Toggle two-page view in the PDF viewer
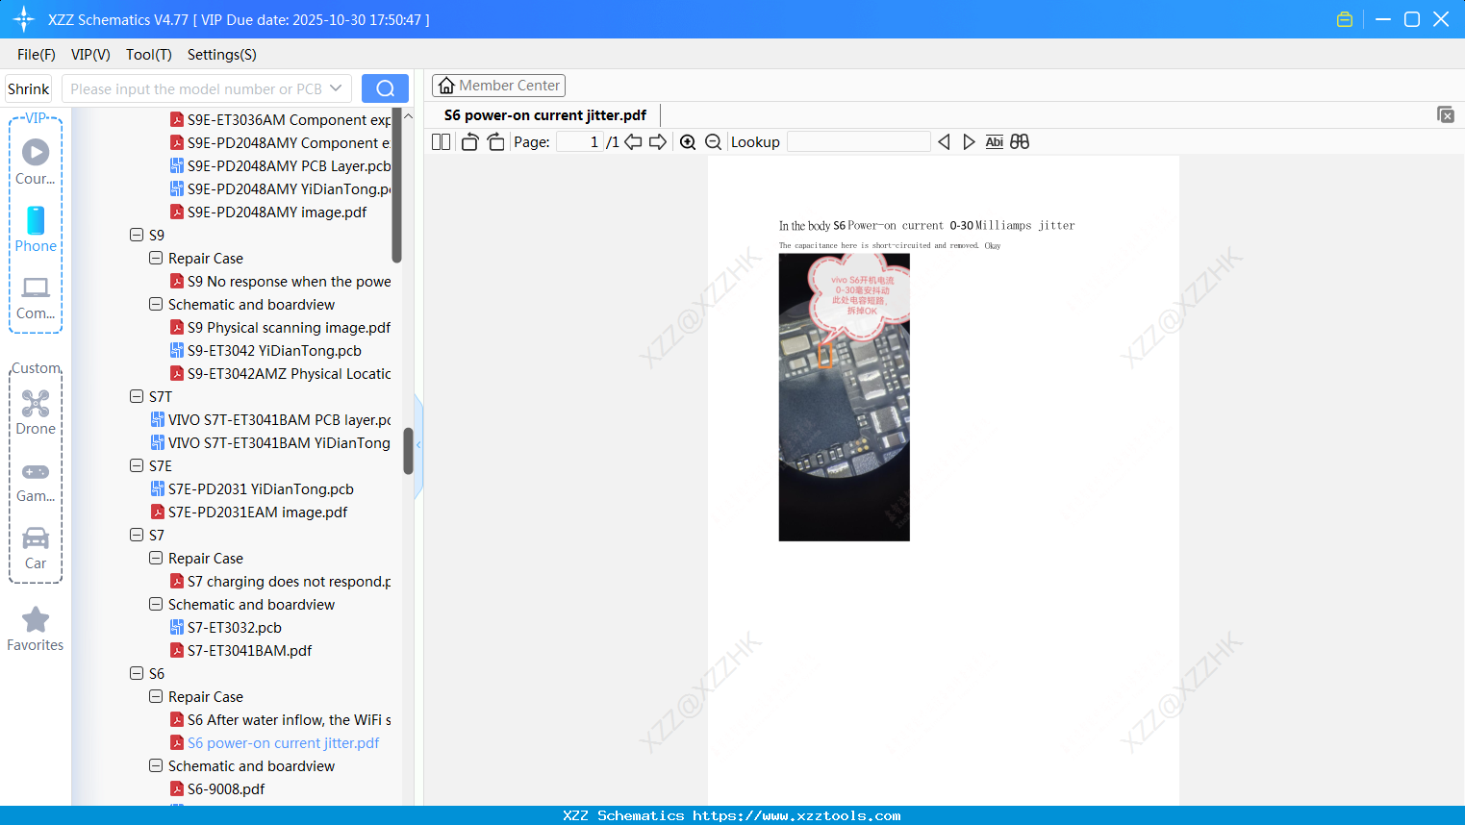 tap(441, 141)
